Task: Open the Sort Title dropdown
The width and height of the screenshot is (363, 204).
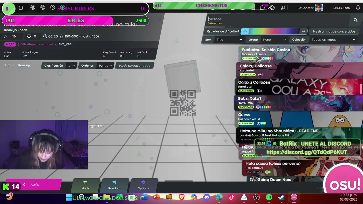Action: 224,40
